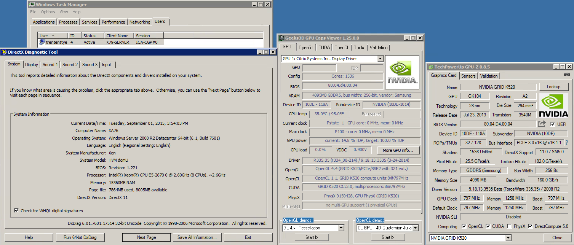Open the GPU 1 Citrix display driver dropdown
574x245 pixels.
(380, 59)
